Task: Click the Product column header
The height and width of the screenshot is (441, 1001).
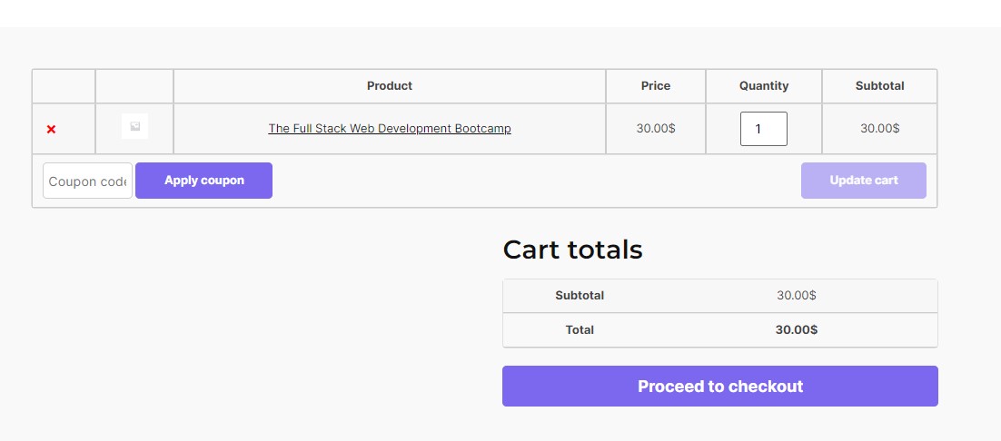Action: pos(390,86)
